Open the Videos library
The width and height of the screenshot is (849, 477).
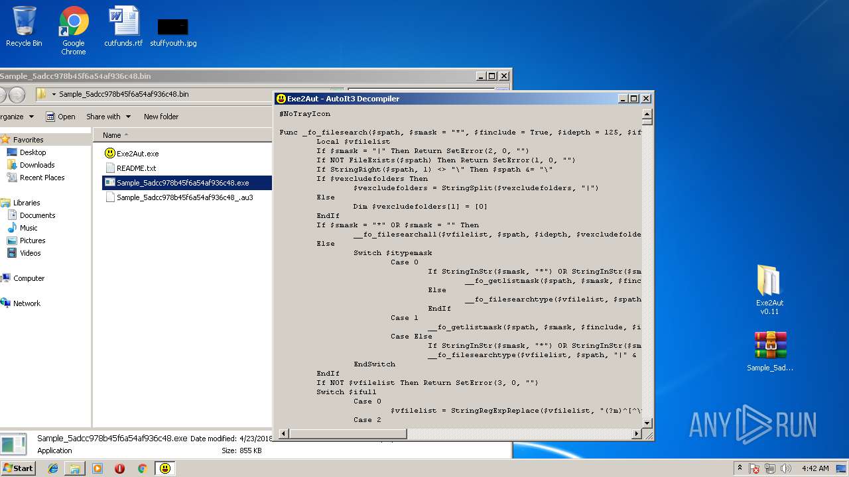click(x=30, y=253)
